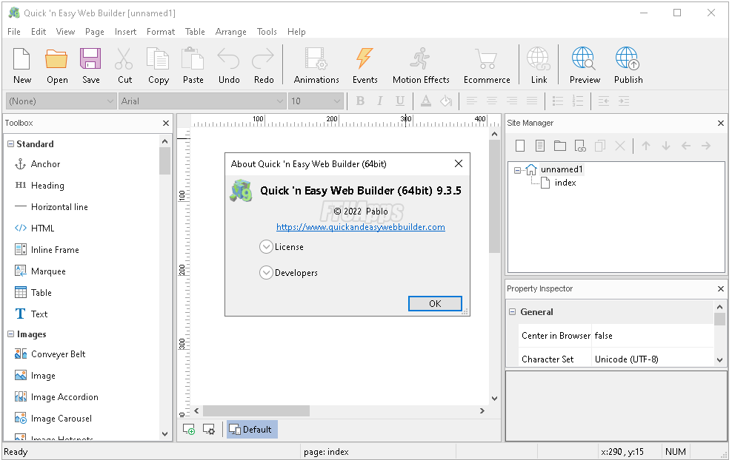Collapse the unnamed1 site tree node

(x=517, y=170)
